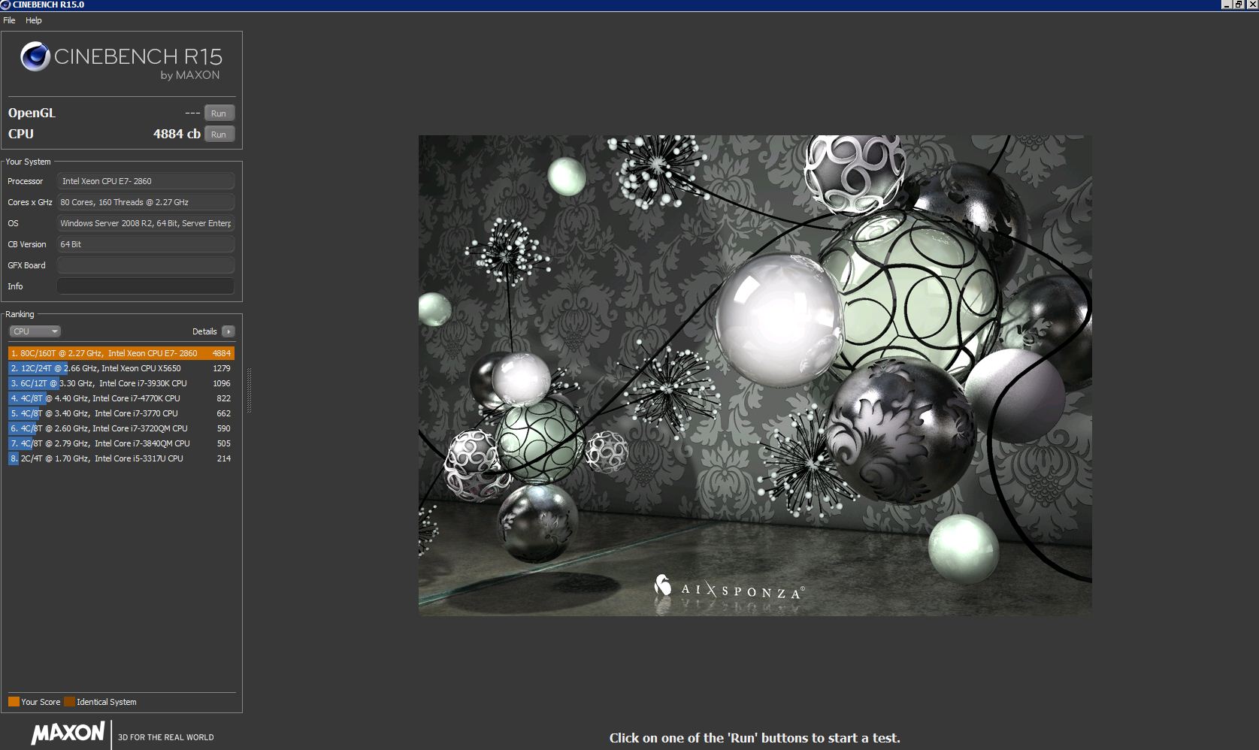Click the MAXON logo at the bottom
This screenshot has width=1259, height=750.
click(x=68, y=733)
